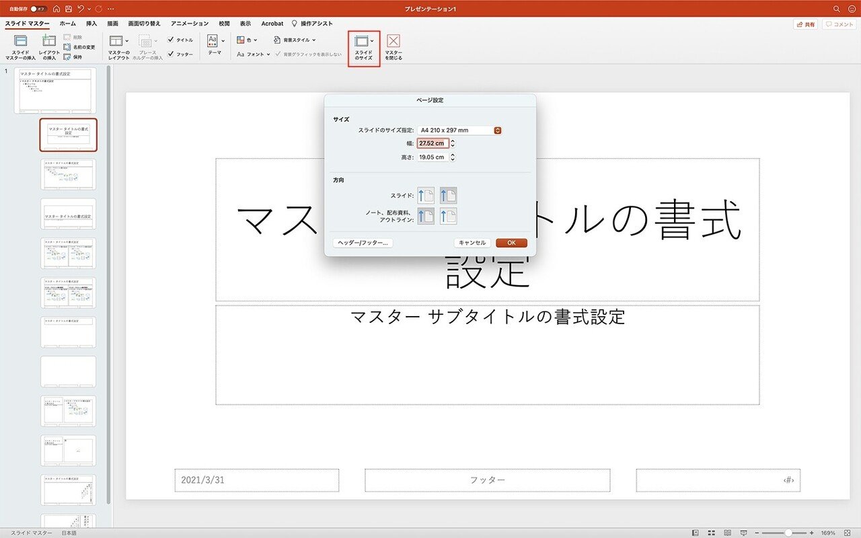This screenshot has width=861, height=538.
Task: Click the スライドのサイズ icon
Action: click(361, 41)
